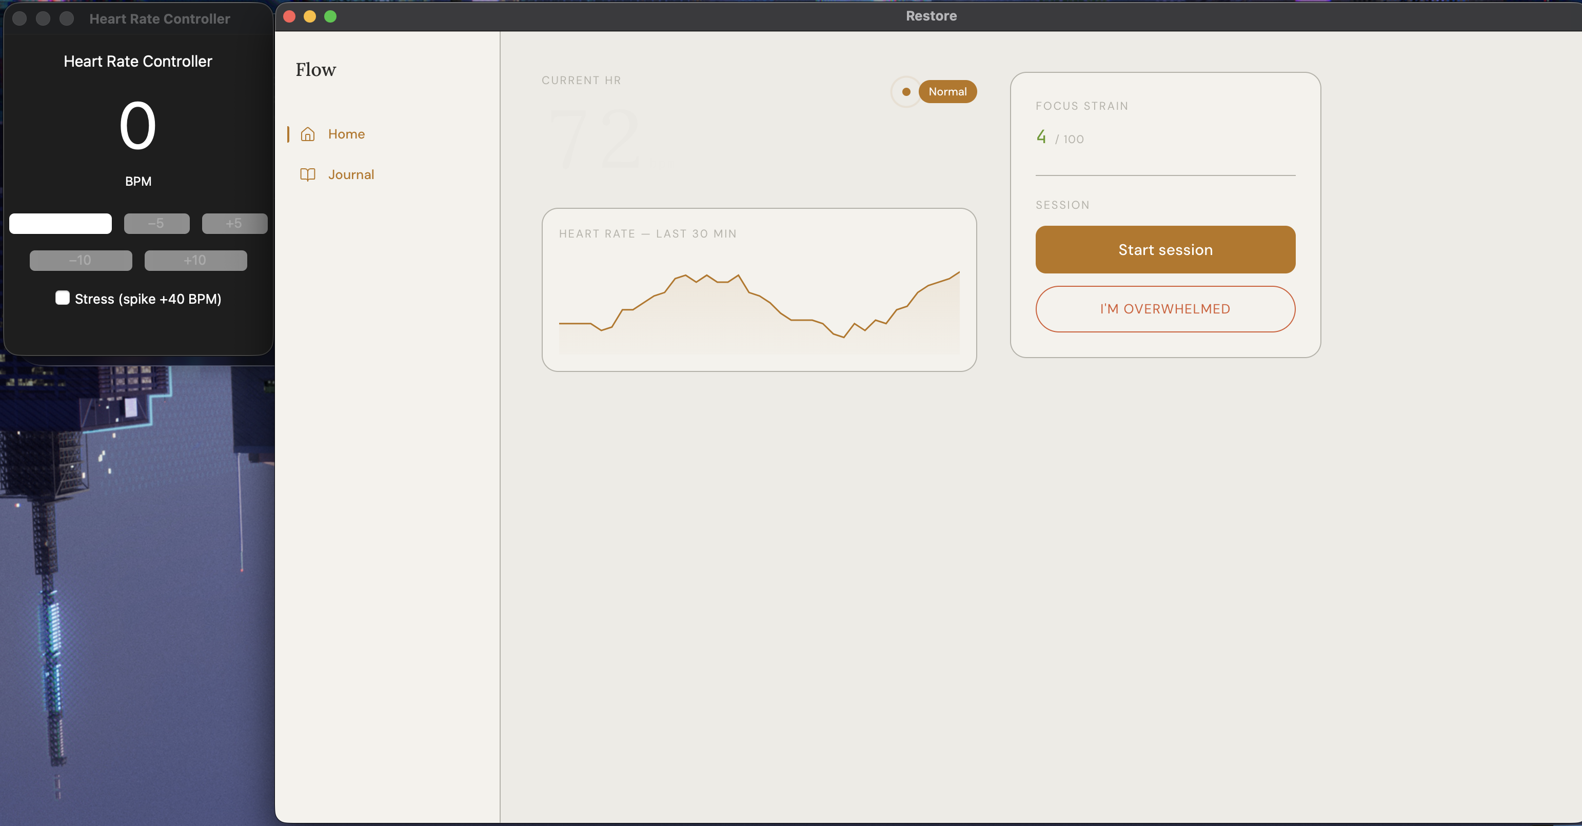
Task: Click the Normal status pill
Action: point(947,92)
